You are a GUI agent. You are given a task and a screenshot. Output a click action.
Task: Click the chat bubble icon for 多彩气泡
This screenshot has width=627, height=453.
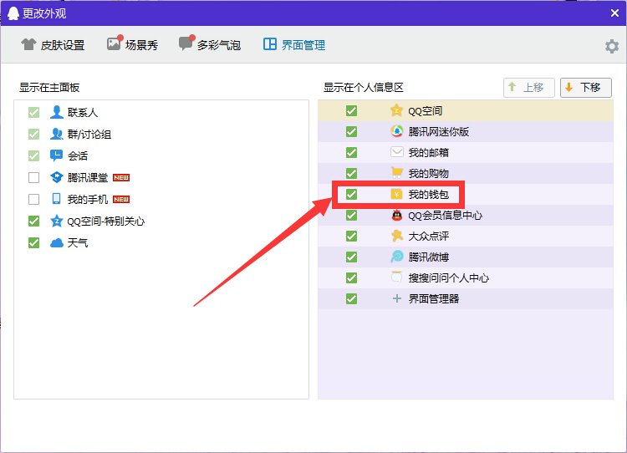coord(186,43)
